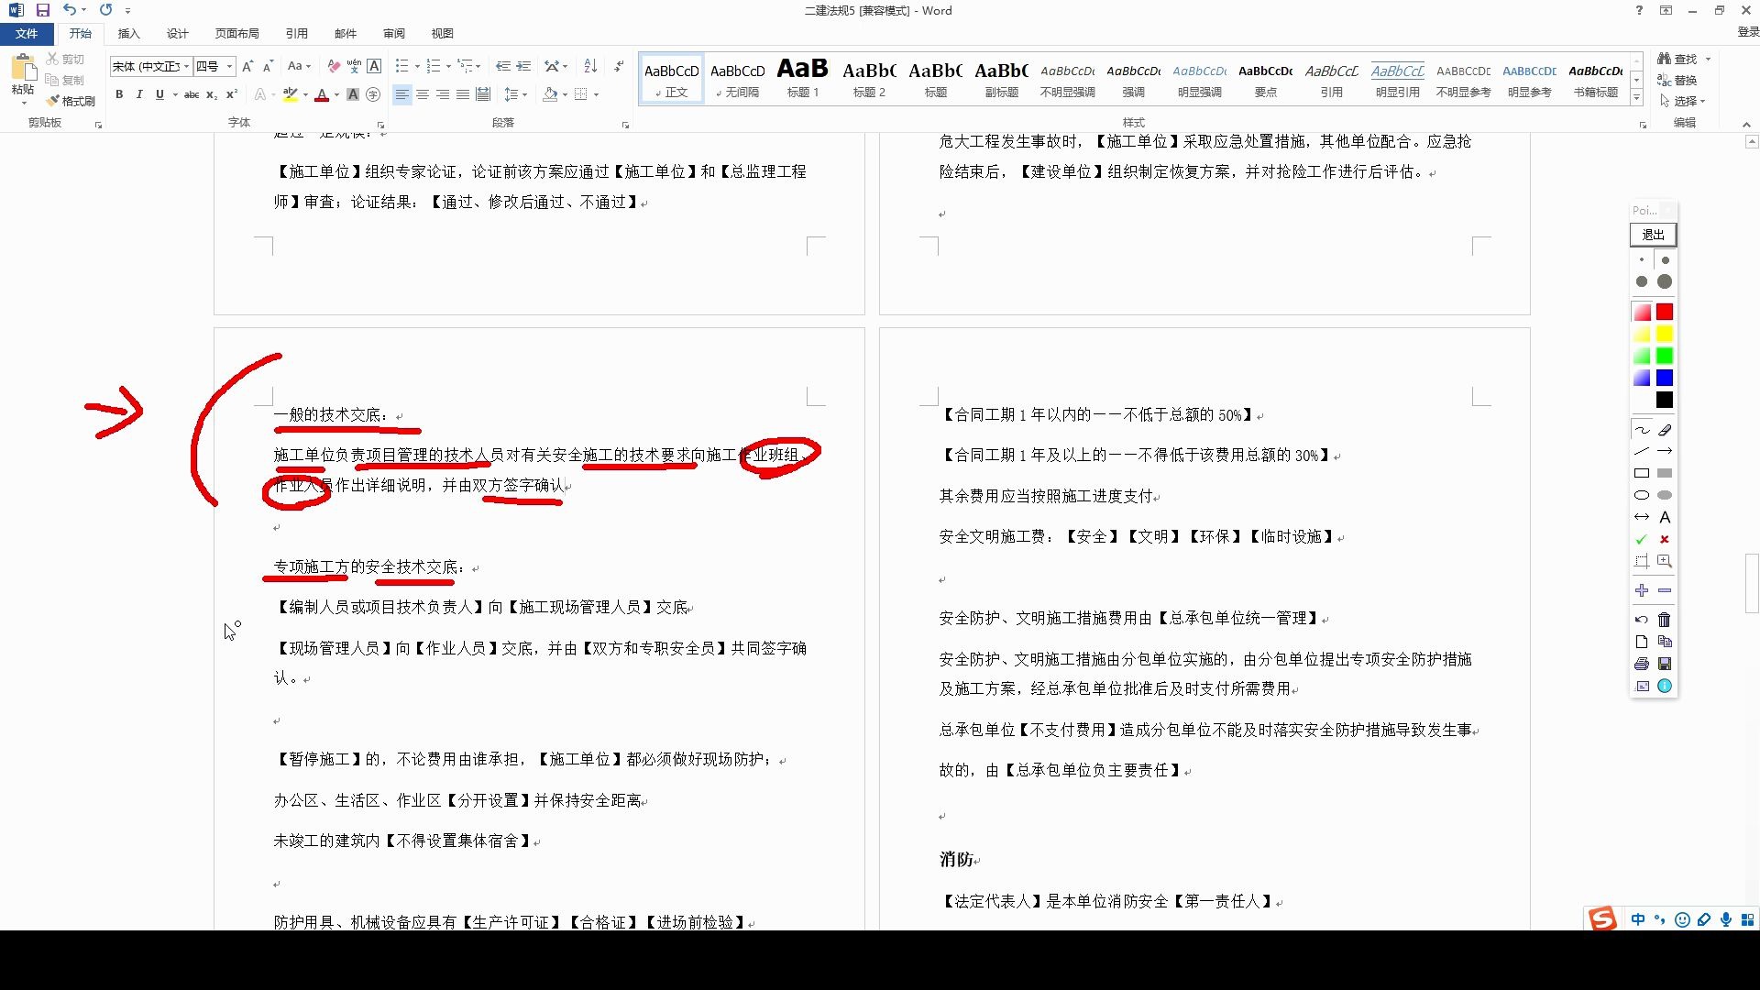Click 登录 at the top right of Word

pos(1748,29)
